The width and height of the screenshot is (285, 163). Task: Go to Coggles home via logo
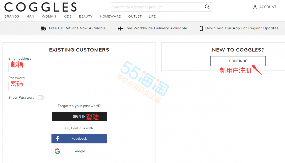pos(40,7)
